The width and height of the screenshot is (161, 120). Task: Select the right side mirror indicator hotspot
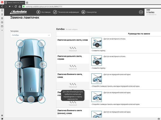[x=43, y=65]
